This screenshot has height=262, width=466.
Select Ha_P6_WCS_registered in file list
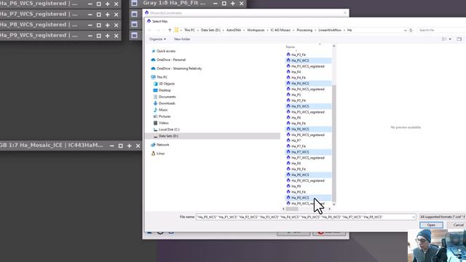(x=307, y=135)
